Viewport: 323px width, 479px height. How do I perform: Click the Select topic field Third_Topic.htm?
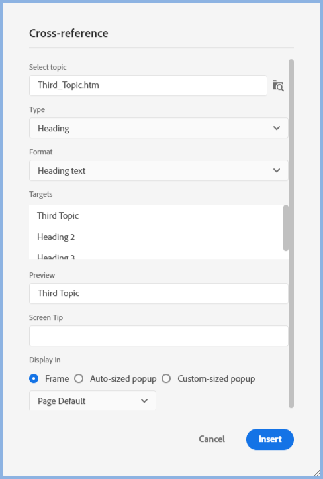(148, 85)
